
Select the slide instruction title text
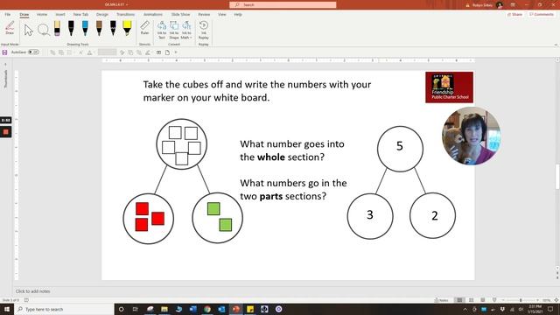(256, 91)
